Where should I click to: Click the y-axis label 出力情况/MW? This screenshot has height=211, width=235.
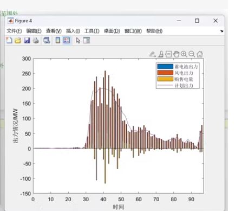click(16, 126)
